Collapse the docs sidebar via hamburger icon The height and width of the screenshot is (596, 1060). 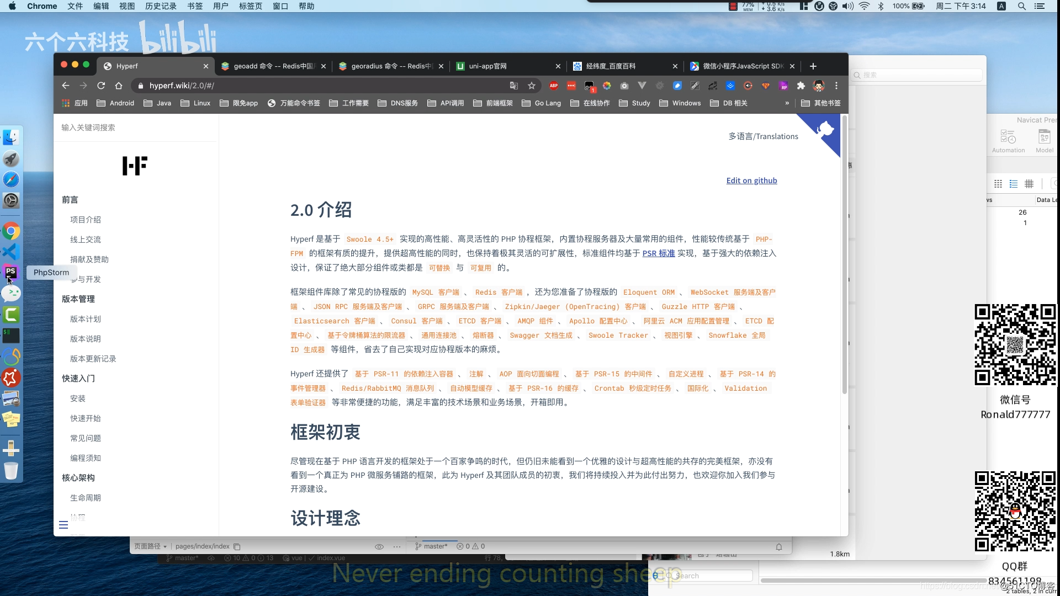(63, 525)
